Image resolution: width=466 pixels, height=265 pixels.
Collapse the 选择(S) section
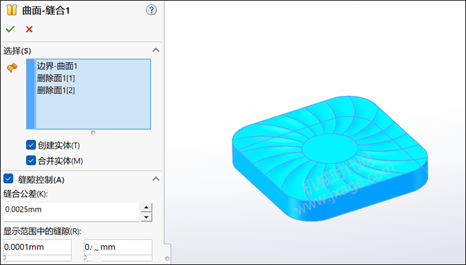tap(156, 50)
